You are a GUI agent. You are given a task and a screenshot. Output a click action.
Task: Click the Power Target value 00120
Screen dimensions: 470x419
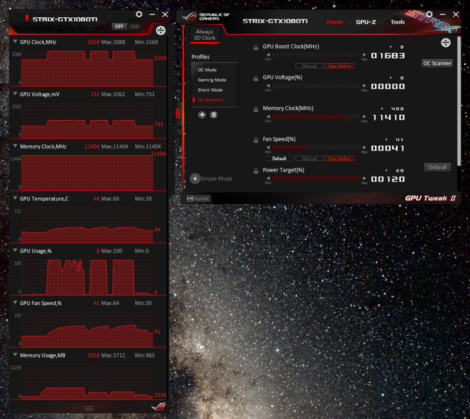(388, 179)
